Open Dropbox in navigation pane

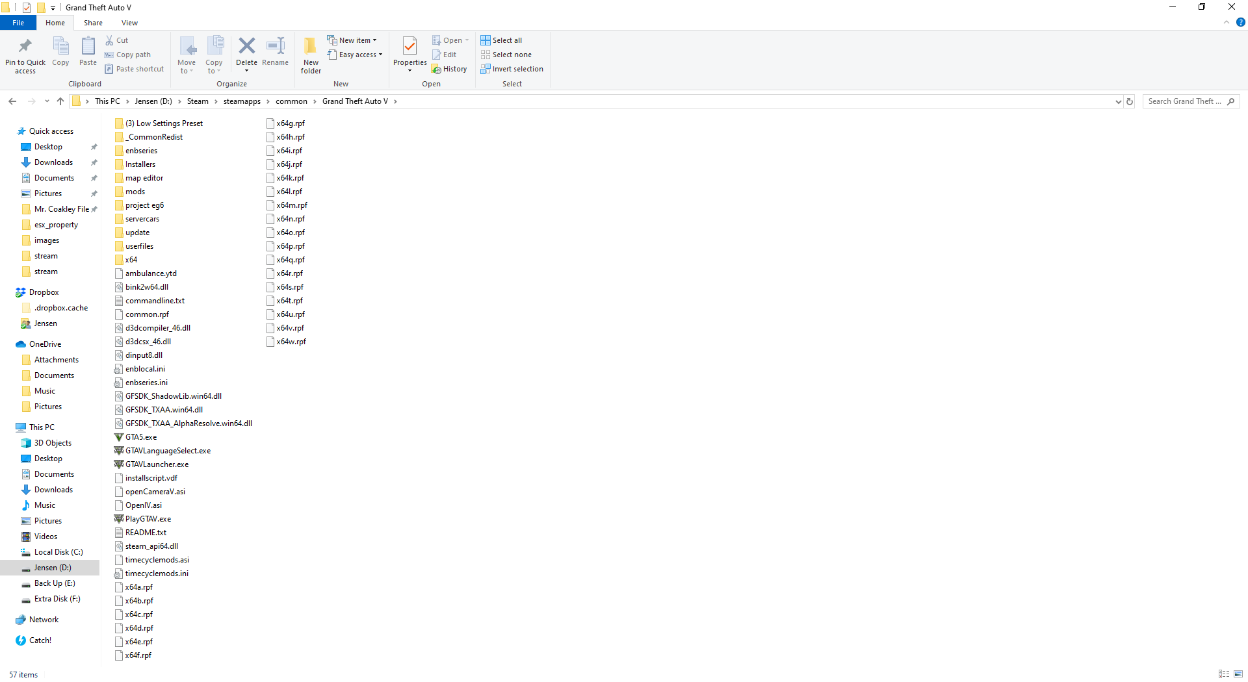[x=44, y=292]
